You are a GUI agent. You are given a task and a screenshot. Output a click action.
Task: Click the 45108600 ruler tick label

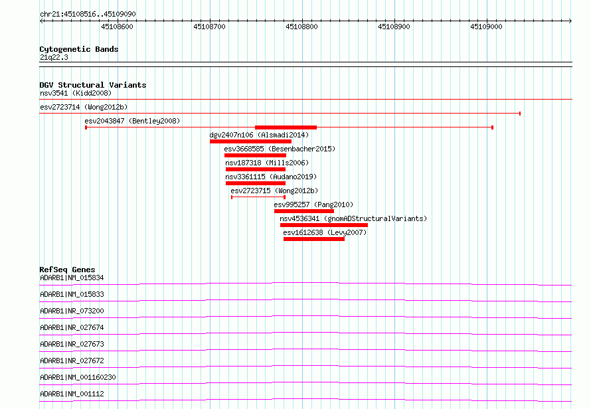pos(117,27)
